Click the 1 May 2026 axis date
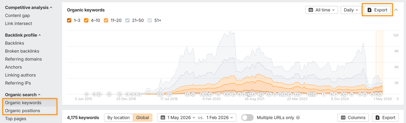Image resolution: width=406 pixels, height=123 pixels. pyautogui.click(x=383, y=99)
